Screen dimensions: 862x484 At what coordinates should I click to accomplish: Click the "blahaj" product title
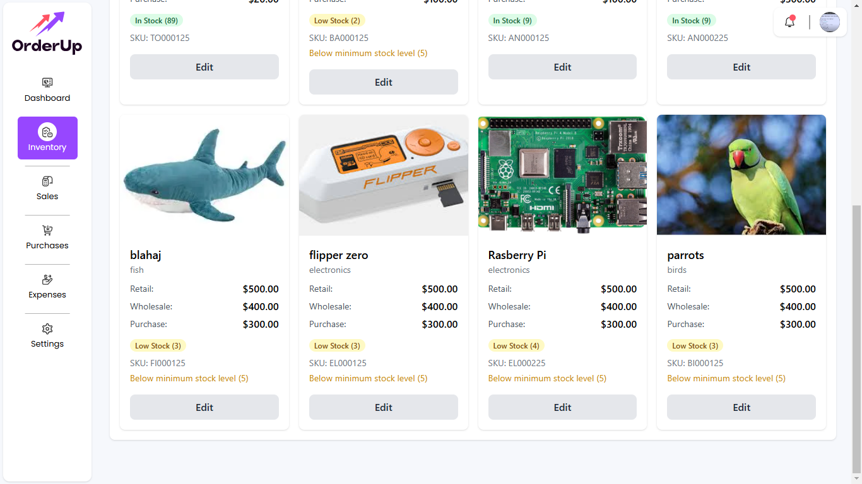coord(146,255)
